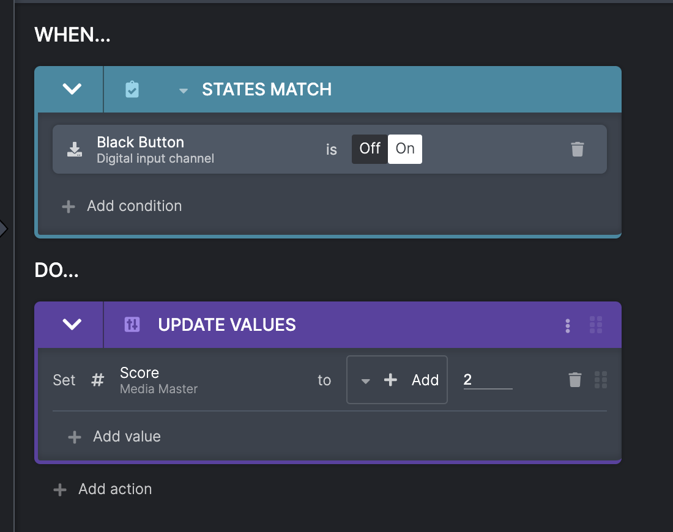Click the value field containing 2

pos(488,380)
